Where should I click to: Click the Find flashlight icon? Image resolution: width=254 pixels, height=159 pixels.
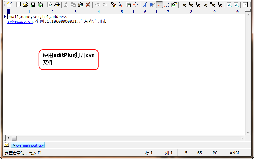pyautogui.click(x=113, y=5)
